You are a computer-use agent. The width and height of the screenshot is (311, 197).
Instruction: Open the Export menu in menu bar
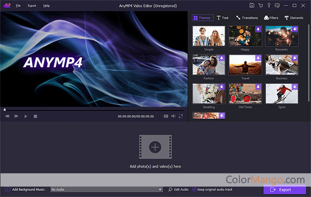click(32, 6)
